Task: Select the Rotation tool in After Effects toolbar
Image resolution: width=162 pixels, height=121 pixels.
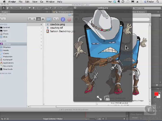Action: point(16,8)
